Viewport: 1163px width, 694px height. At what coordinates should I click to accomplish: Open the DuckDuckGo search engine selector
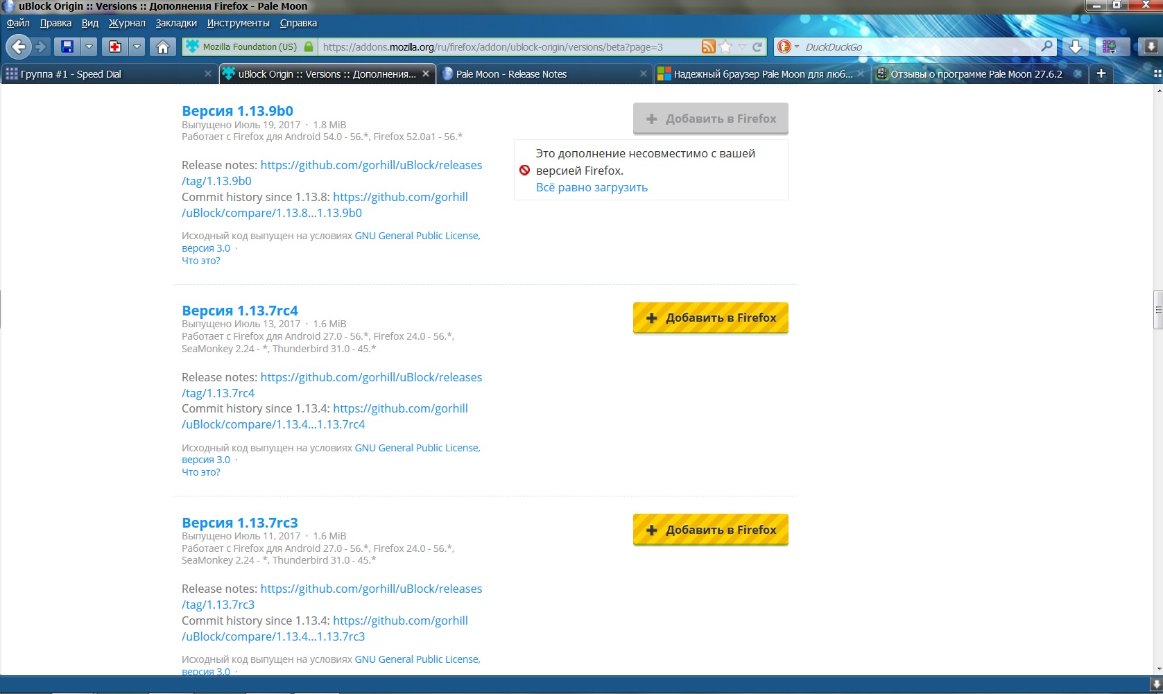pyautogui.click(x=788, y=46)
